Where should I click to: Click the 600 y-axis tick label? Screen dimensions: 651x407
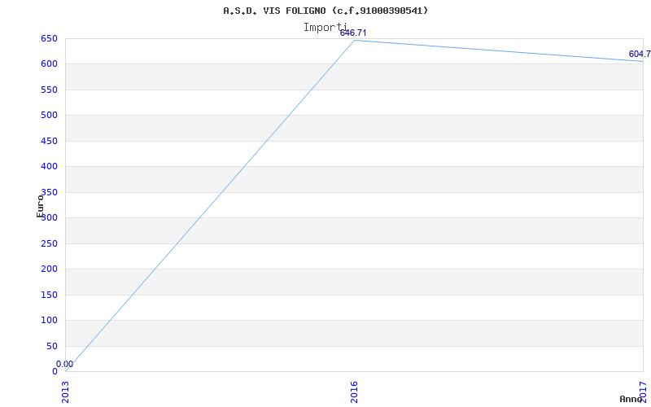[49, 64]
